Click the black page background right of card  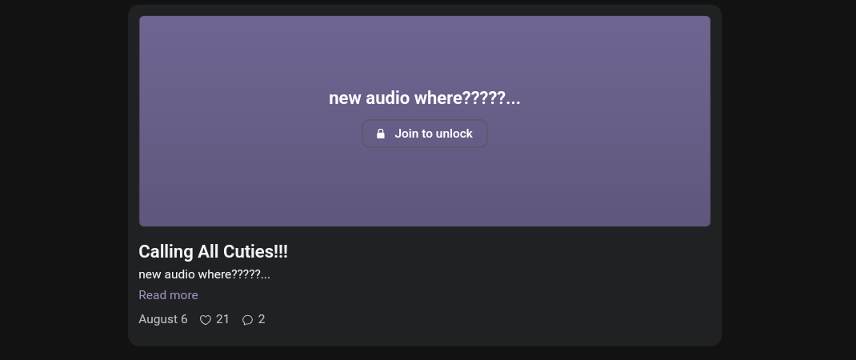coord(789,180)
